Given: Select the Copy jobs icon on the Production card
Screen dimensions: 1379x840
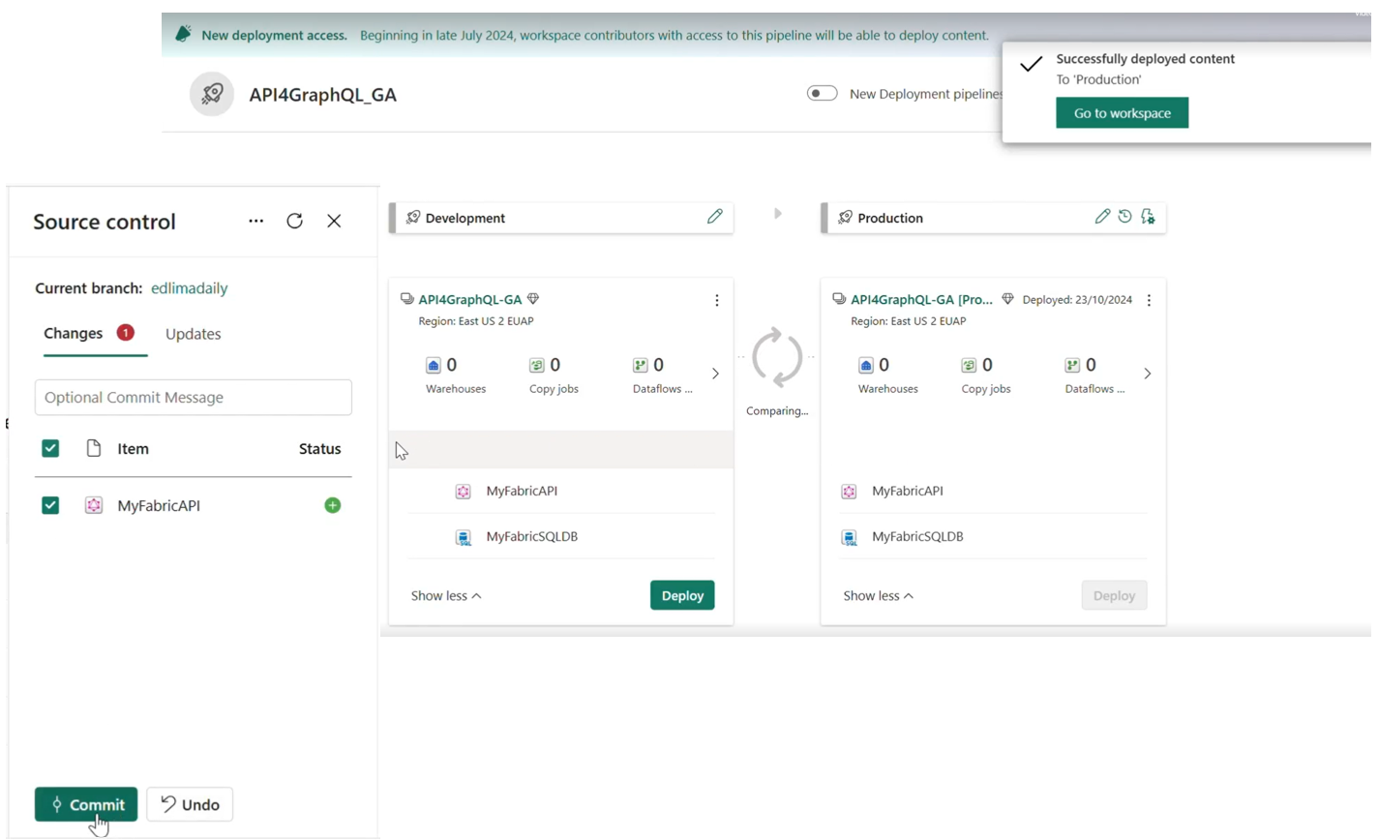Looking at the screenshot, I should 970,365.
